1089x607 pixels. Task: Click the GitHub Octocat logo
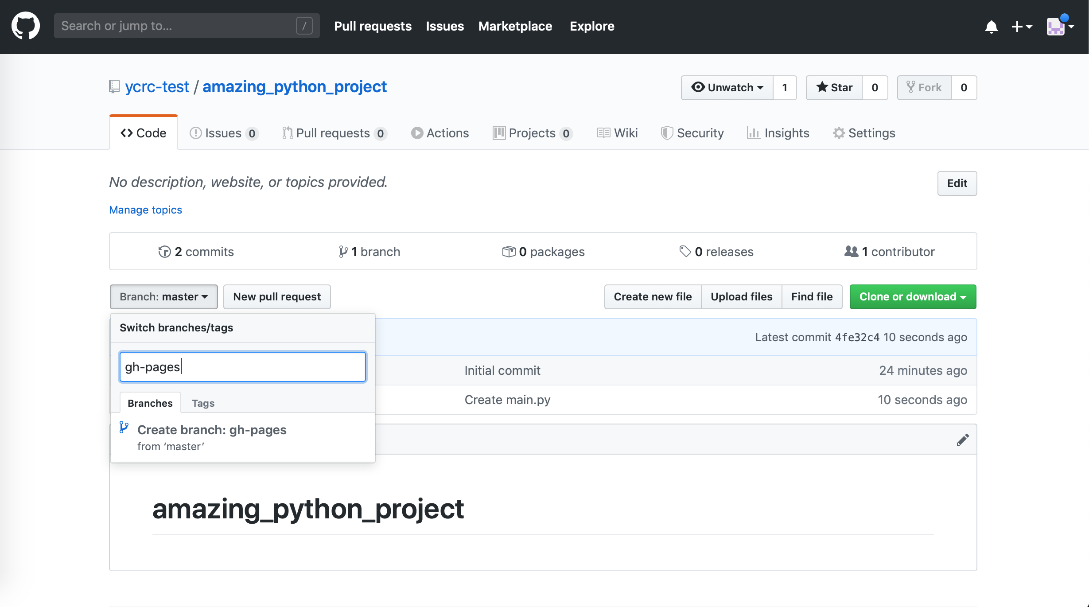(x=26, y=26)
